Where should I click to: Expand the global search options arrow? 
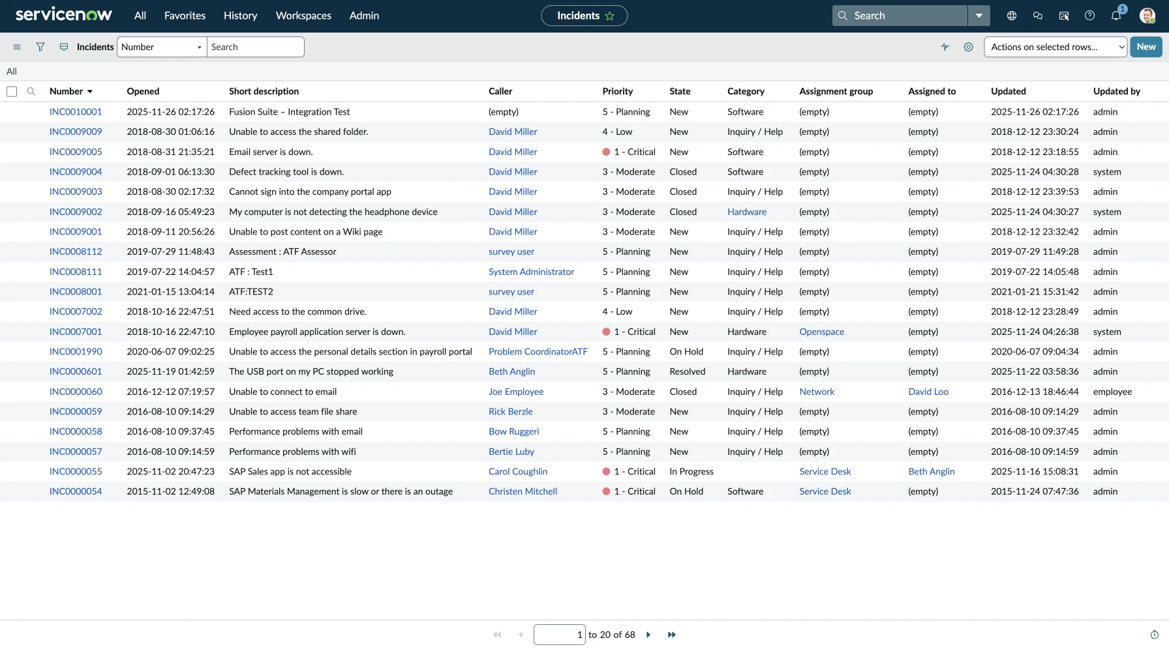coord(979,16)
